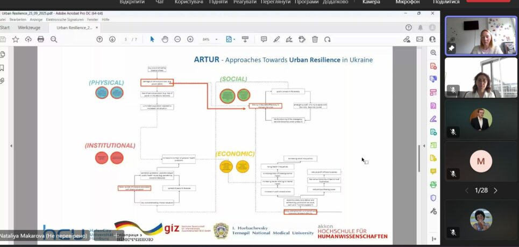Go to next participants page arrow
Image resolution: width=519 pixels, height=247 pixels.
495,191
